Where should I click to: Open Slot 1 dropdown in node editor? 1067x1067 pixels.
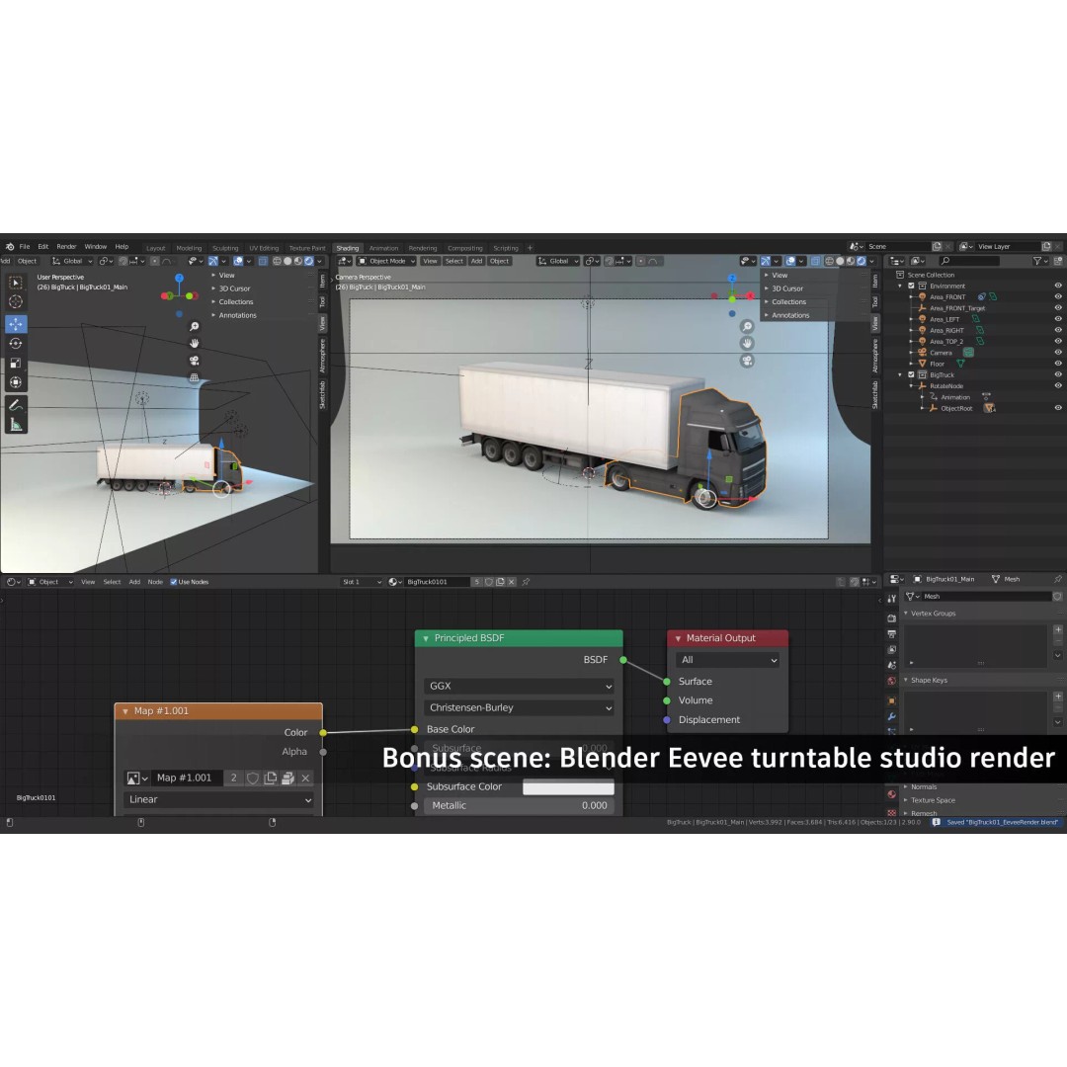click(x=362, y=582)
